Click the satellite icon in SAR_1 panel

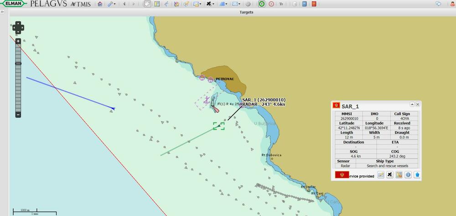tap(390, 175)
